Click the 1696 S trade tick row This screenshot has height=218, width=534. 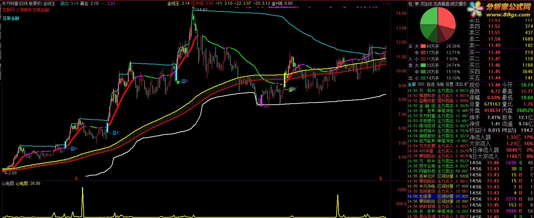pos(501,163)
